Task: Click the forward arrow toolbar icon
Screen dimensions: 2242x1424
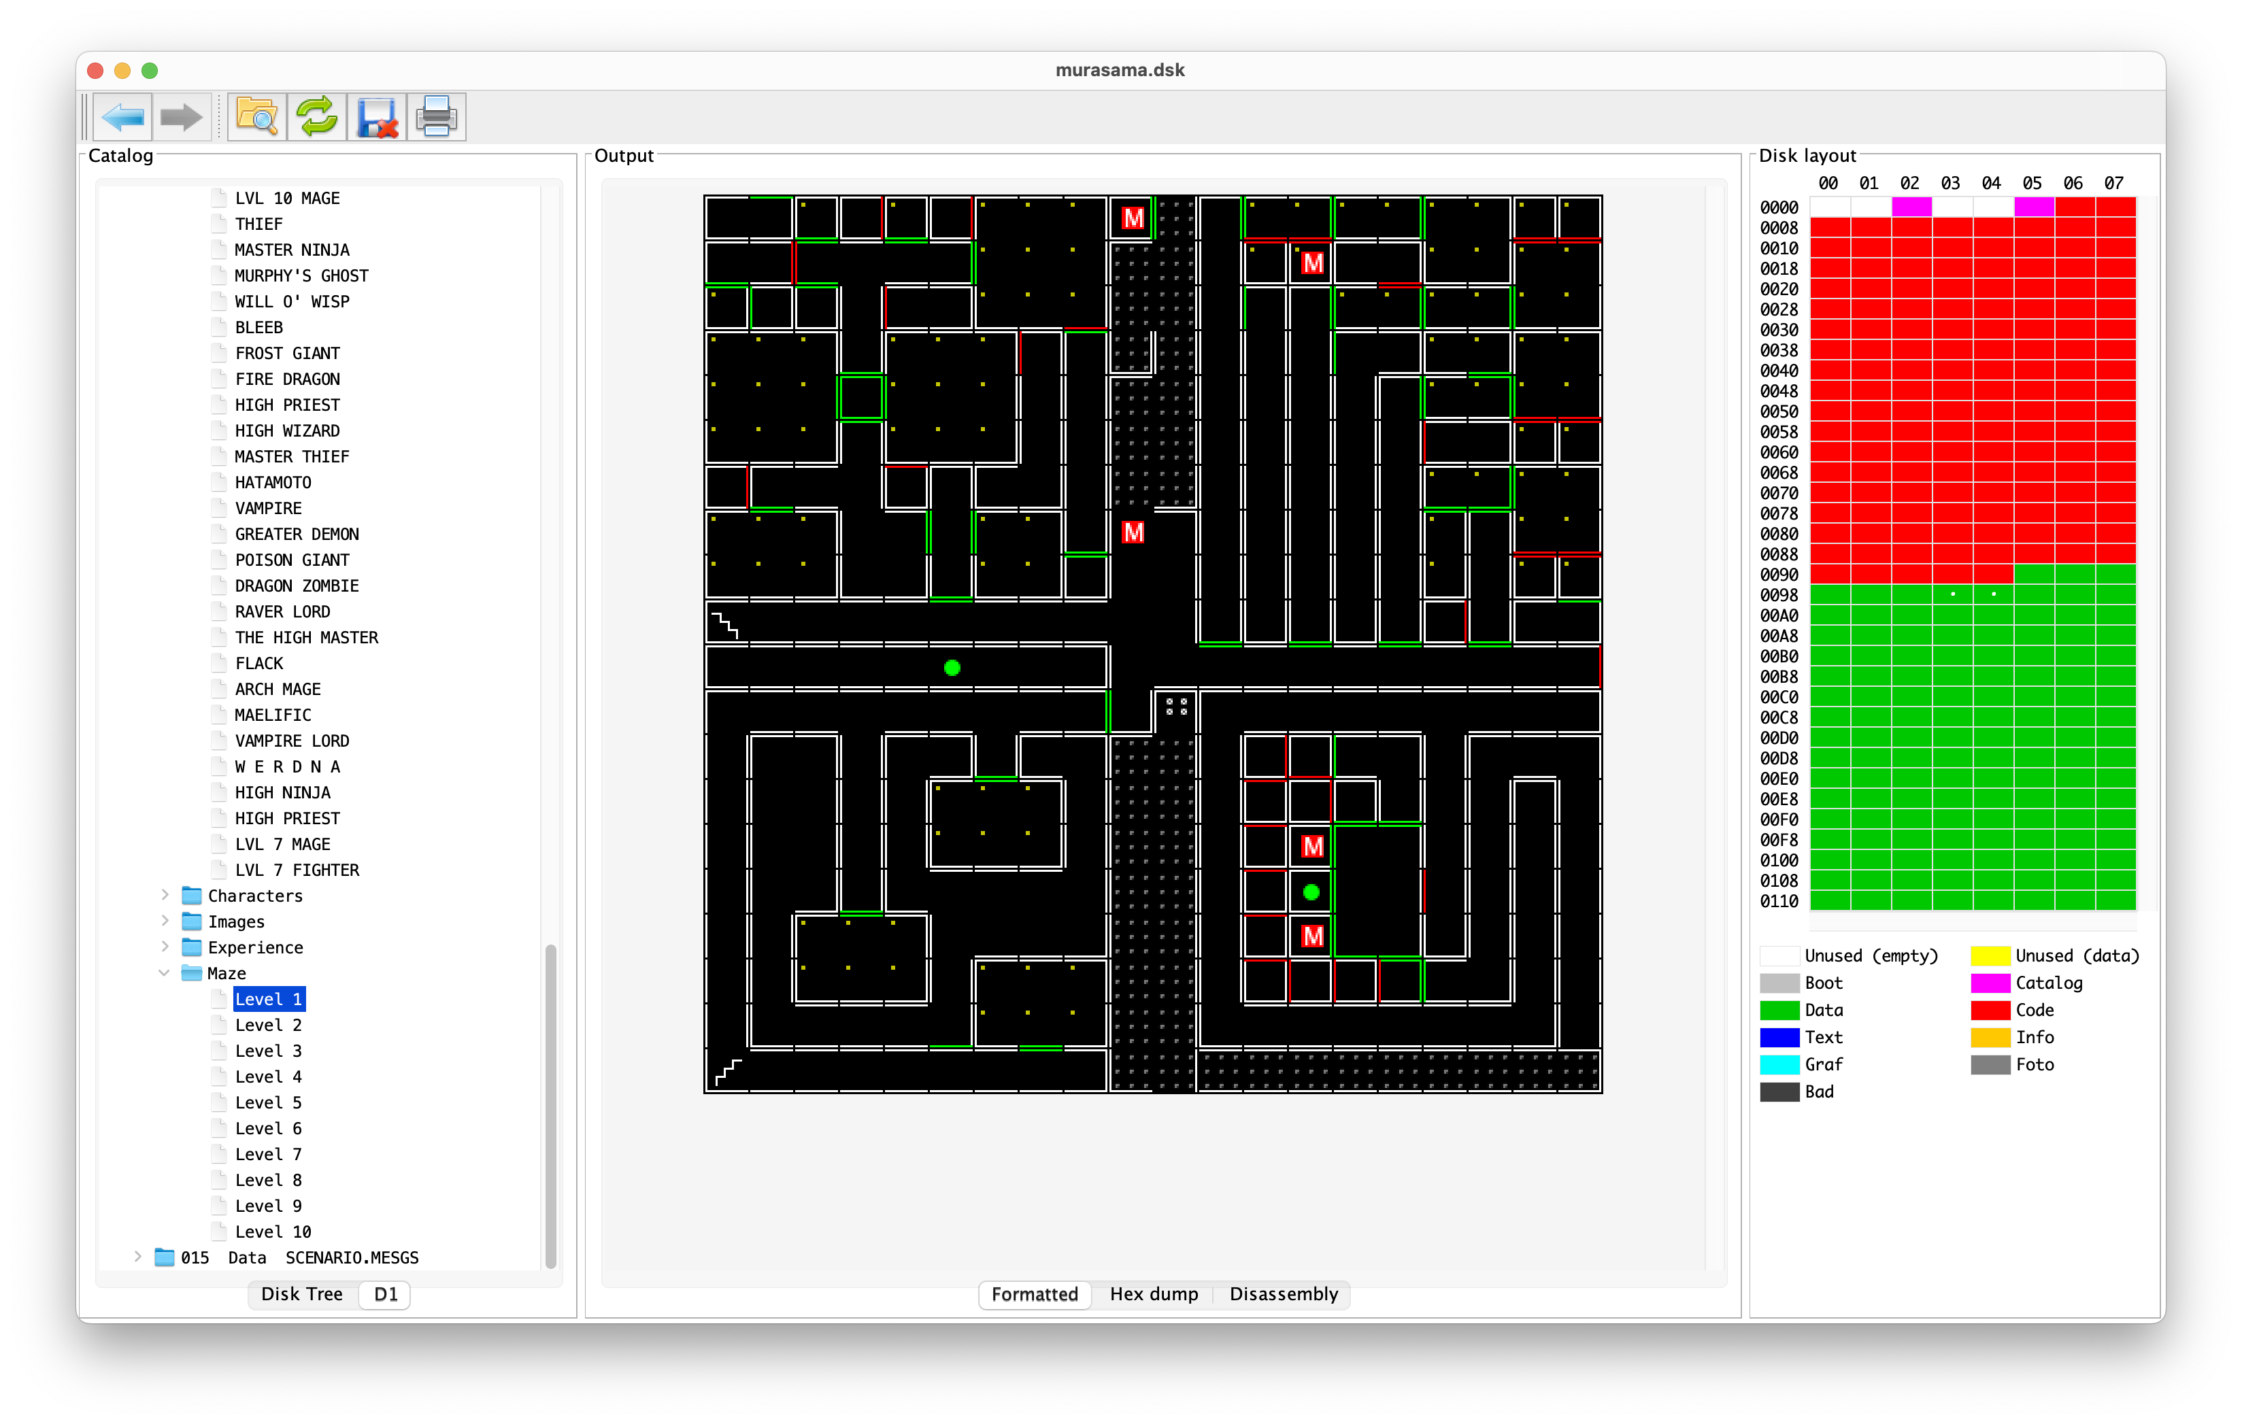Action: tap(181, 117)
